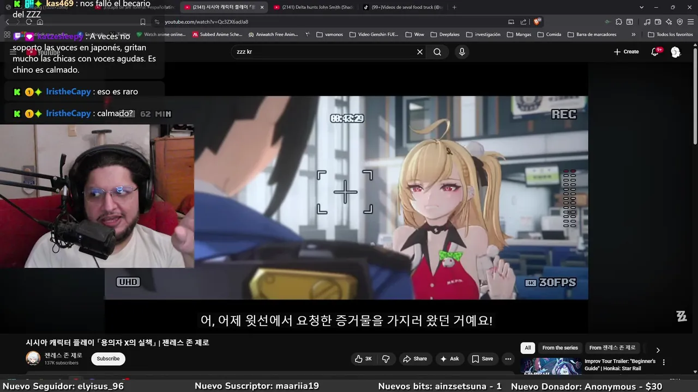Start voice search with microphone icon
Screen dimensions: 698x392
point(462,52)
